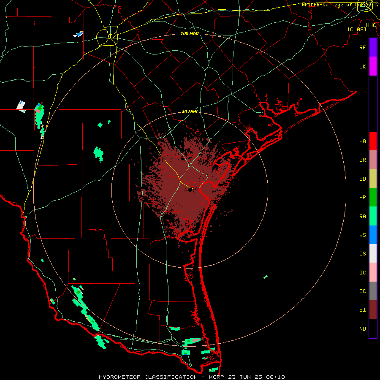The image size is (380, 380).
Task: Click the RF purple color swatch
Action: tap(373, 47)
